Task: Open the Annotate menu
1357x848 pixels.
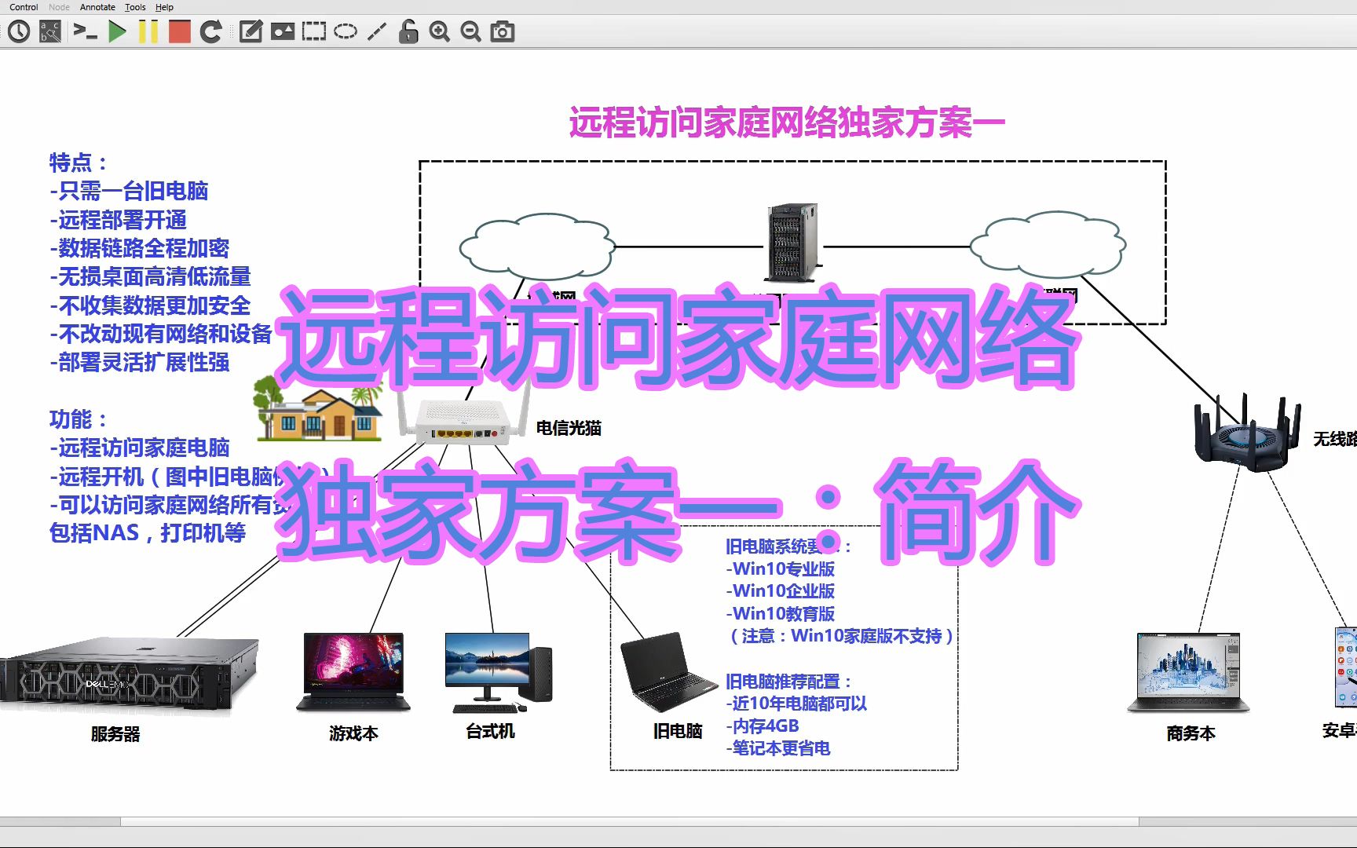Action: (97, 7)
